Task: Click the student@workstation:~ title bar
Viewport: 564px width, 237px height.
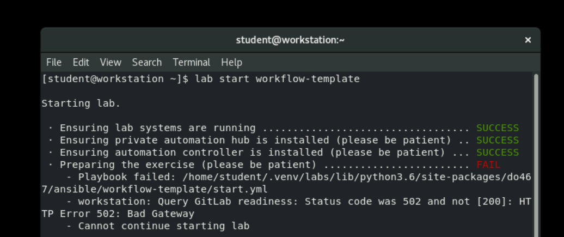Action: coord(290,40)
